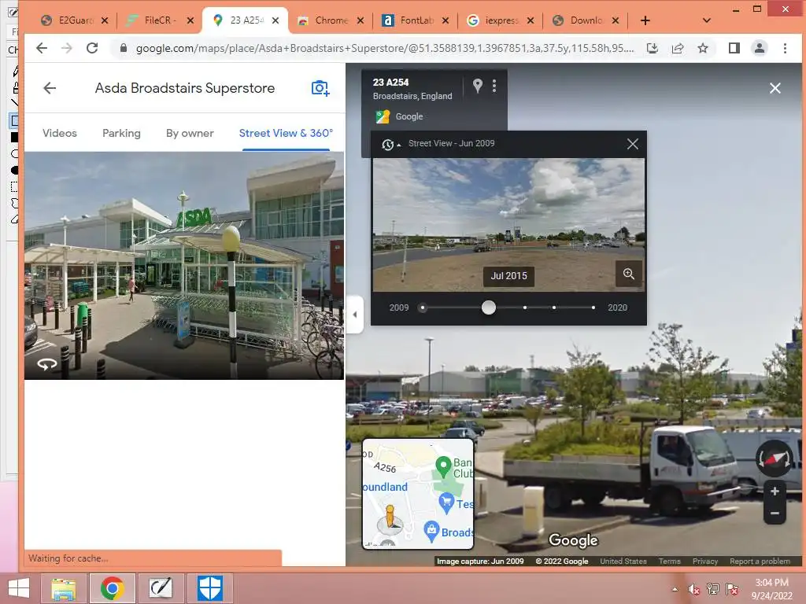Screen dimensions: 806x604
Task: Open the Chrome three-dot menu
Action: (x=785, y=48)
